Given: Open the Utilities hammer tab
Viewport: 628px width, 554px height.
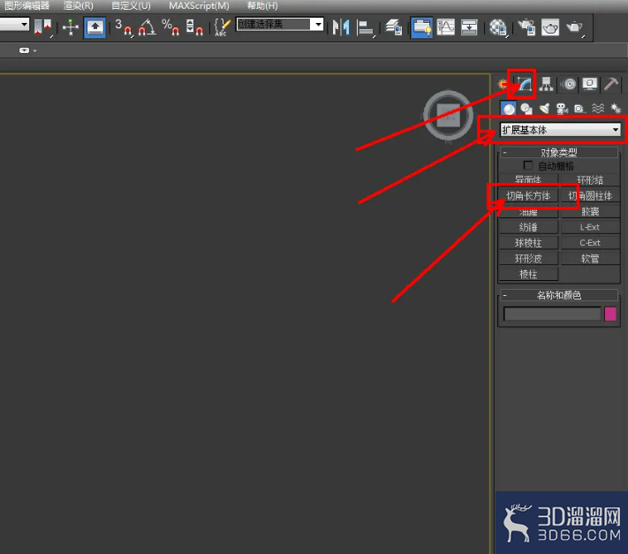Looking at the screenshot, I should [611, 84].
